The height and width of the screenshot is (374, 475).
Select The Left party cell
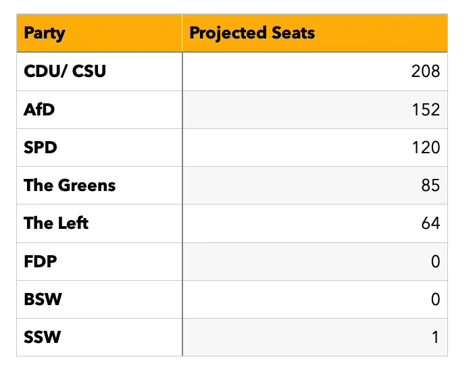(x=99, y=223)
